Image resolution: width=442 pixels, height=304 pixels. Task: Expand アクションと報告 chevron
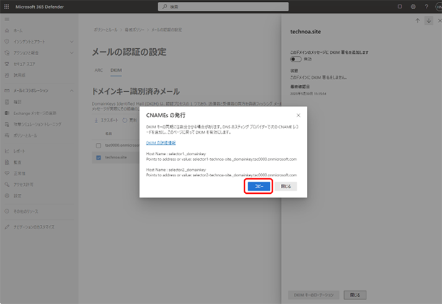pos(71,53)
